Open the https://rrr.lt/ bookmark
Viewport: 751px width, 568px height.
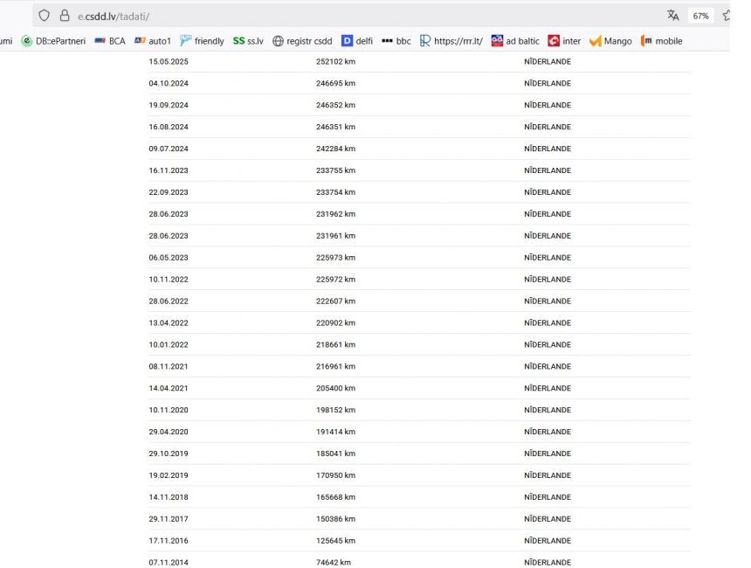(x=451, y=41)
